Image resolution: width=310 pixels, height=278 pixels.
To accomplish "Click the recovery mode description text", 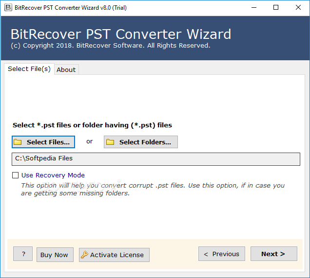I will [153, 189].
